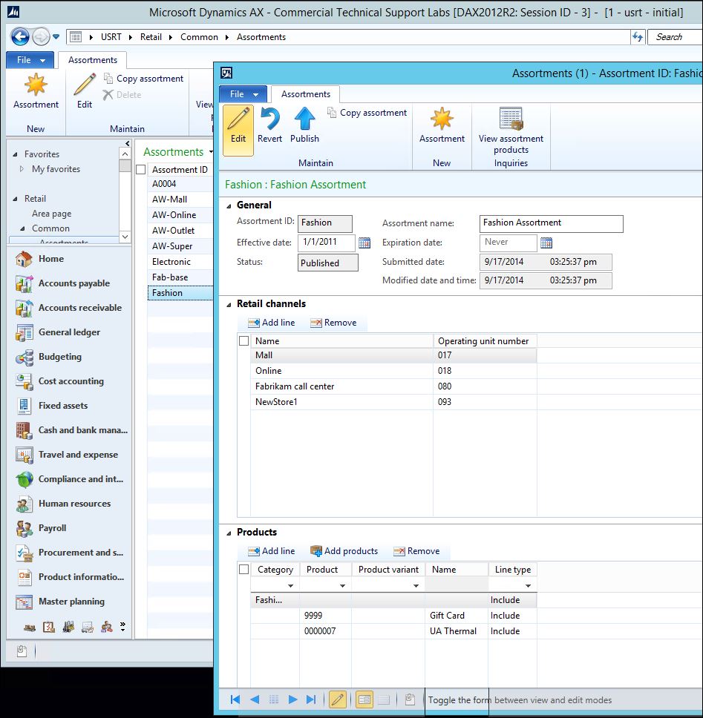This screenshot has height=718, width=703.
Task: Click Add products under the Products section
Action: pos(344,551)
